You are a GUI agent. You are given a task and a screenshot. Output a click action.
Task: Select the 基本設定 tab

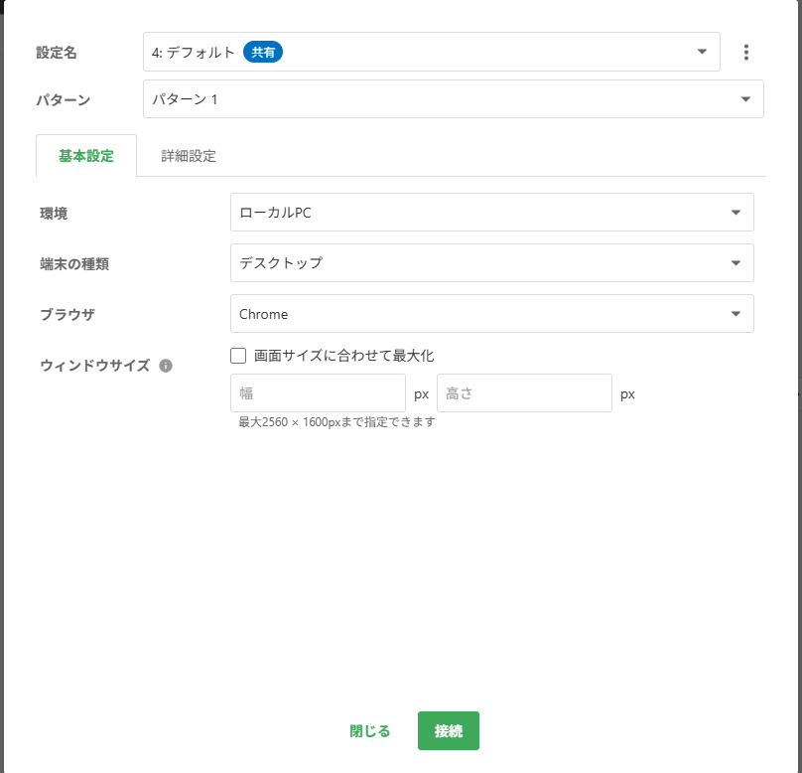(x=86, y=156)
